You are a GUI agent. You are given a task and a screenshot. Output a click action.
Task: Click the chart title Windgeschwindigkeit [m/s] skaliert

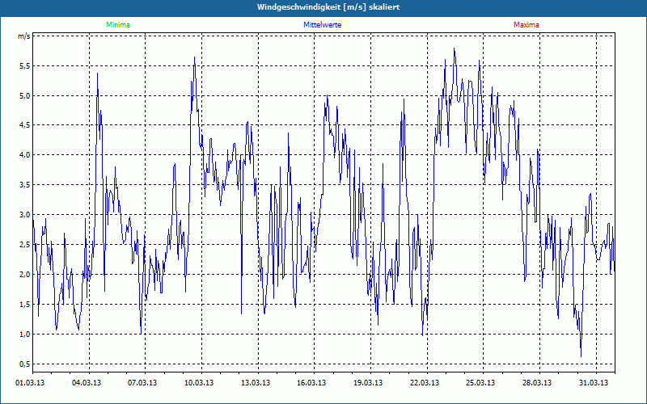click(x=328, y=7)
